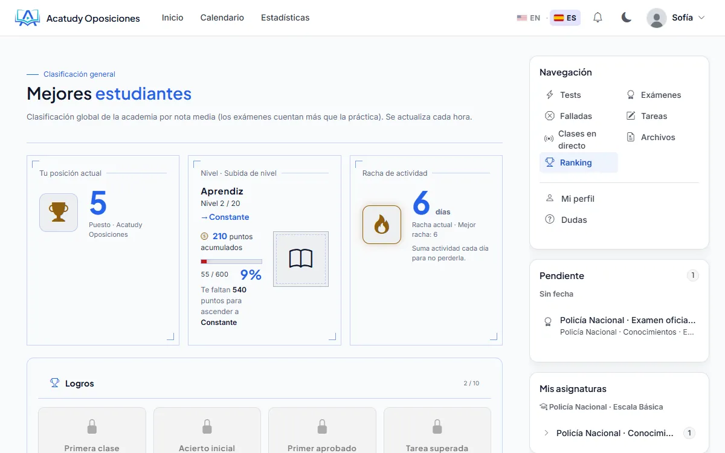Toggle dark mode with the moon icon
This screenshot has width=725, height=453.
[627, 18]
